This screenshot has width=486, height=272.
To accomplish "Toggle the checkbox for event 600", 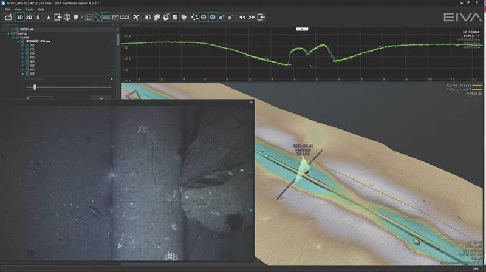I will [x=27, y=62].
